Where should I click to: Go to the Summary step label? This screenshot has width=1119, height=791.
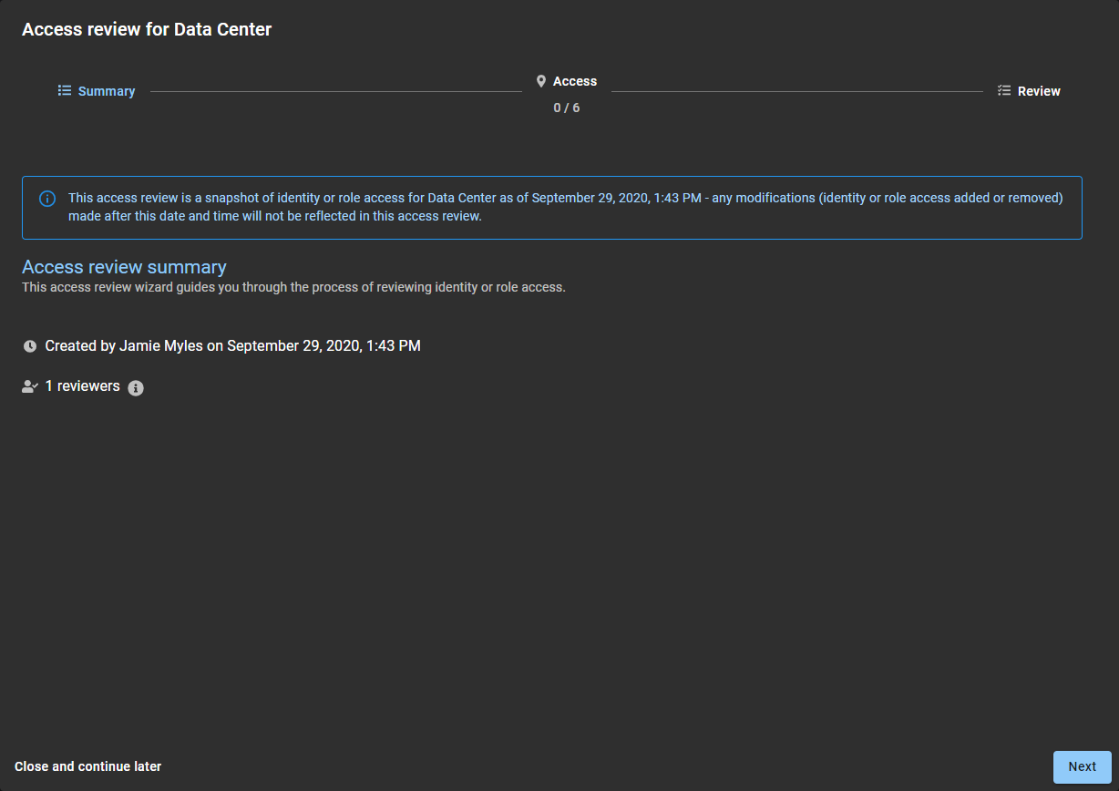[107, 91]
